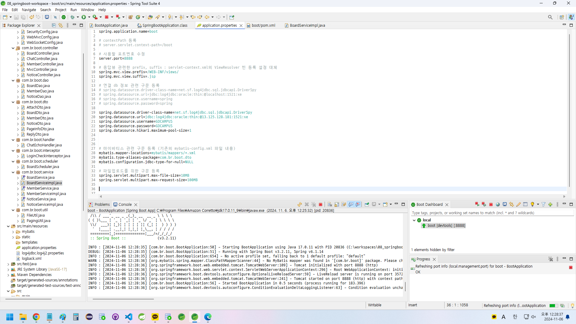
Task: Open the Run button dropdown arrow
Action: click(89, 17)
